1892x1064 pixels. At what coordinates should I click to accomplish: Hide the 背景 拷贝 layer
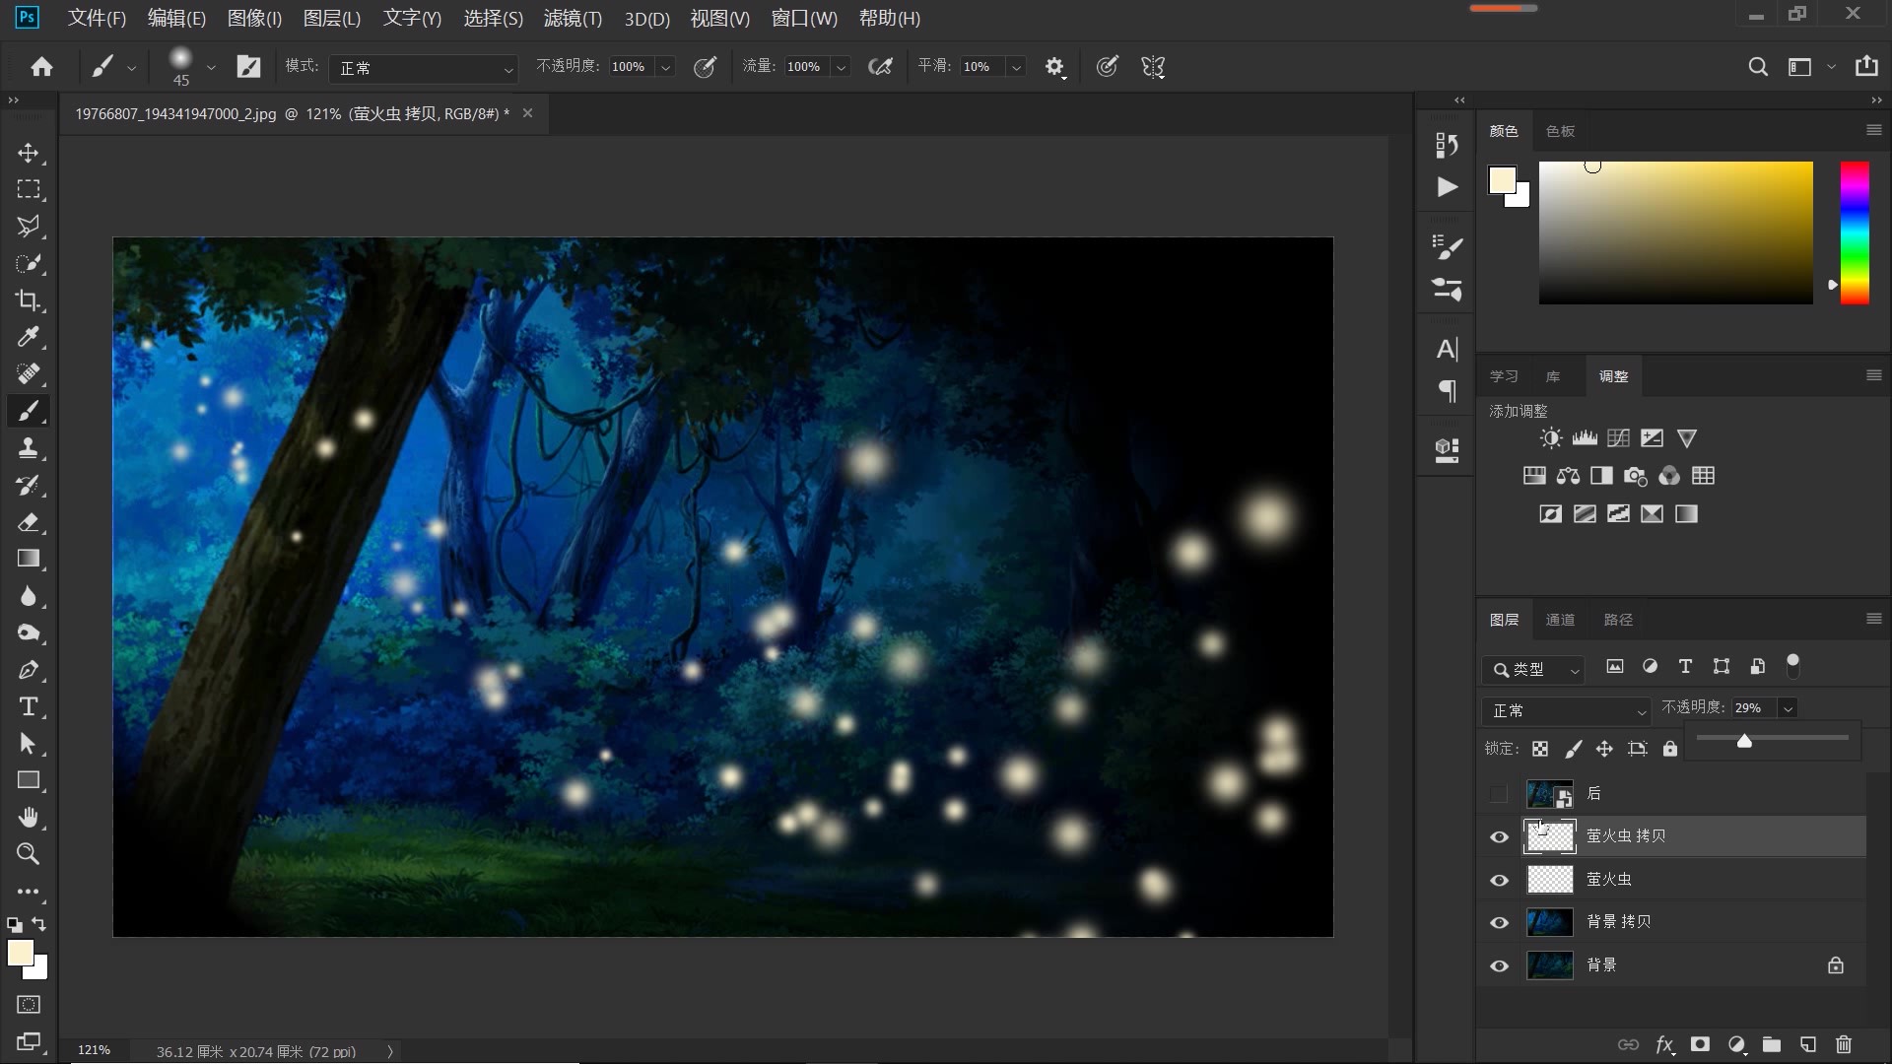coord(1499,922)
